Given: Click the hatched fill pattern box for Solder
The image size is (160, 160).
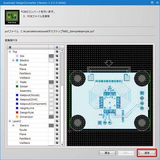Looking at the screenshot, I should tap(51, 86).
